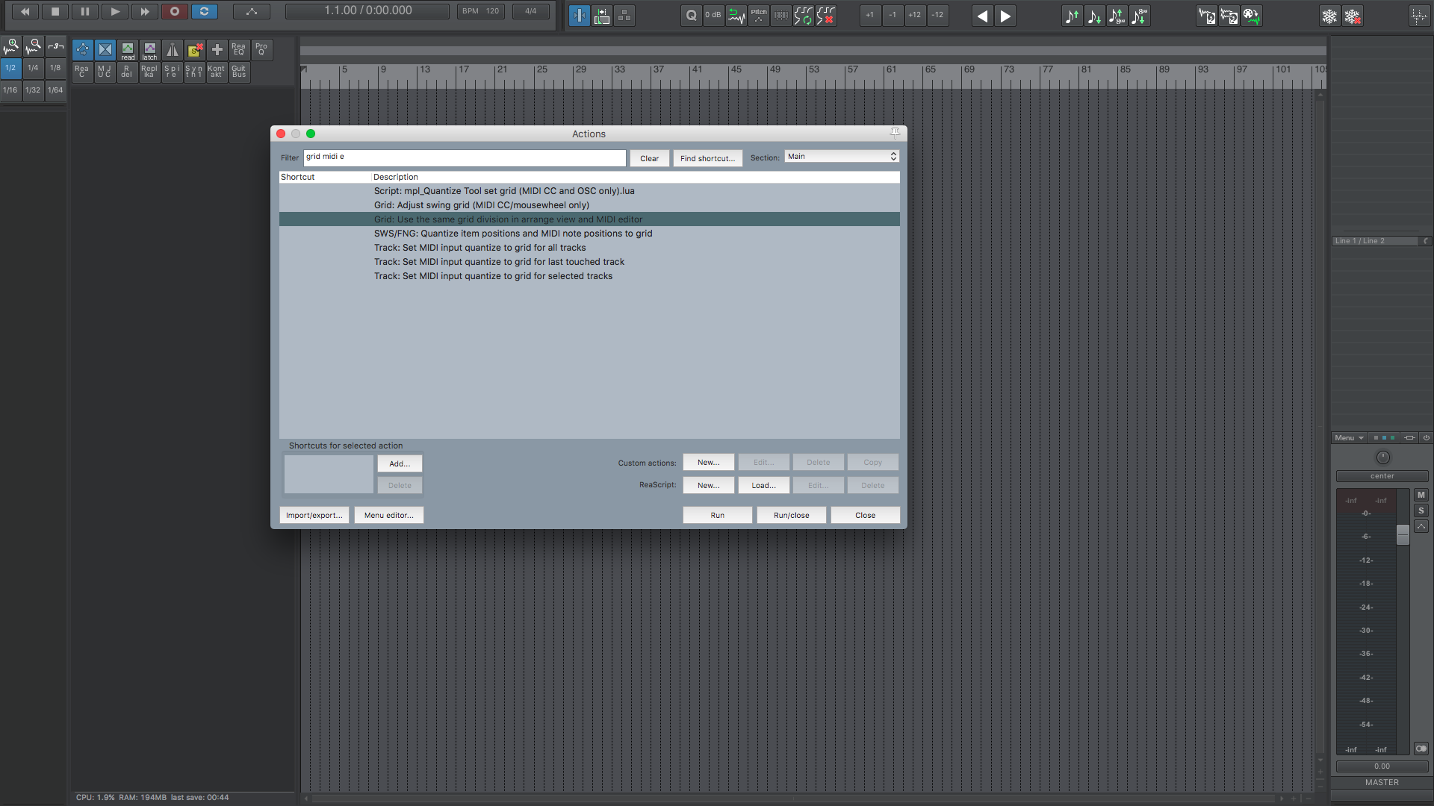Select the 1/4 grid division button
1434x806 pixels.
[x=33, y=68]
